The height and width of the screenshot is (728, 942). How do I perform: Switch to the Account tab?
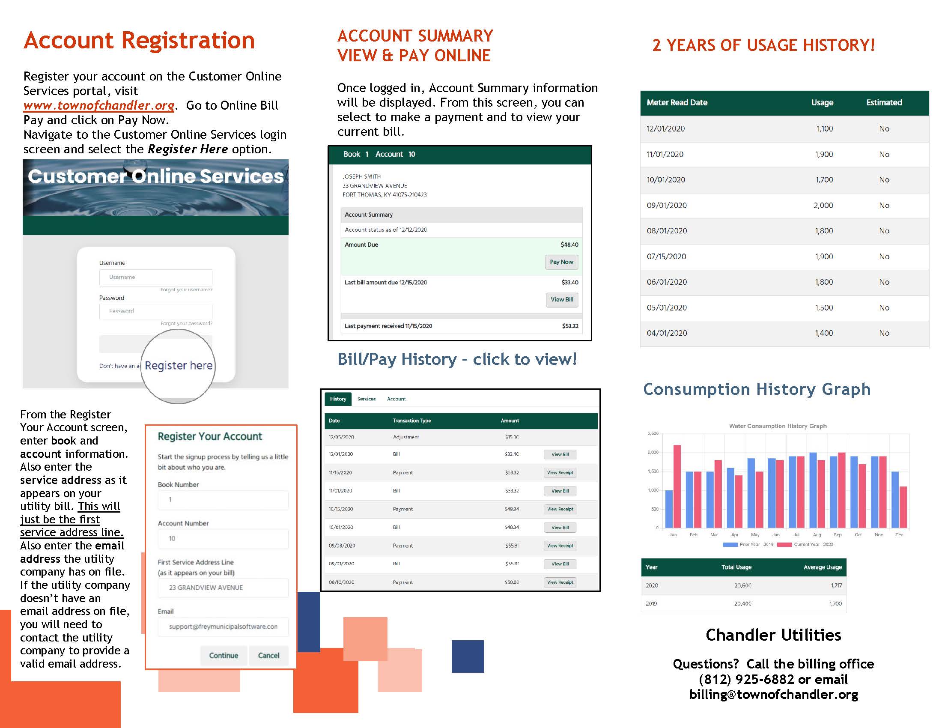pos(396,399)
